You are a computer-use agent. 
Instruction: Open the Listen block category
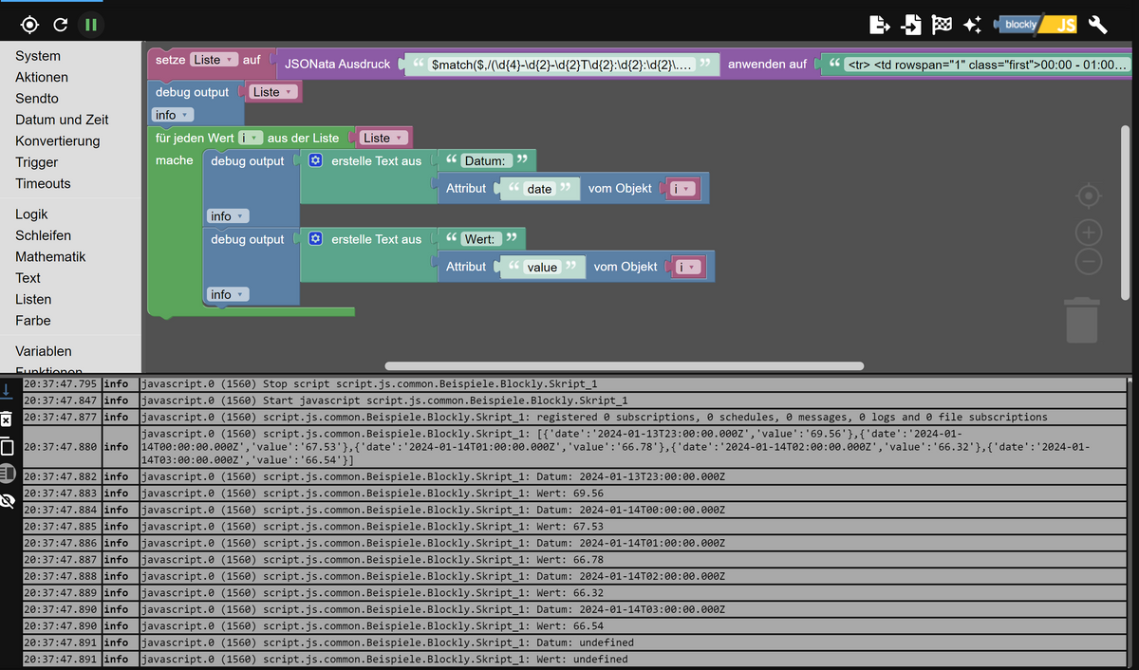[33, 299]
